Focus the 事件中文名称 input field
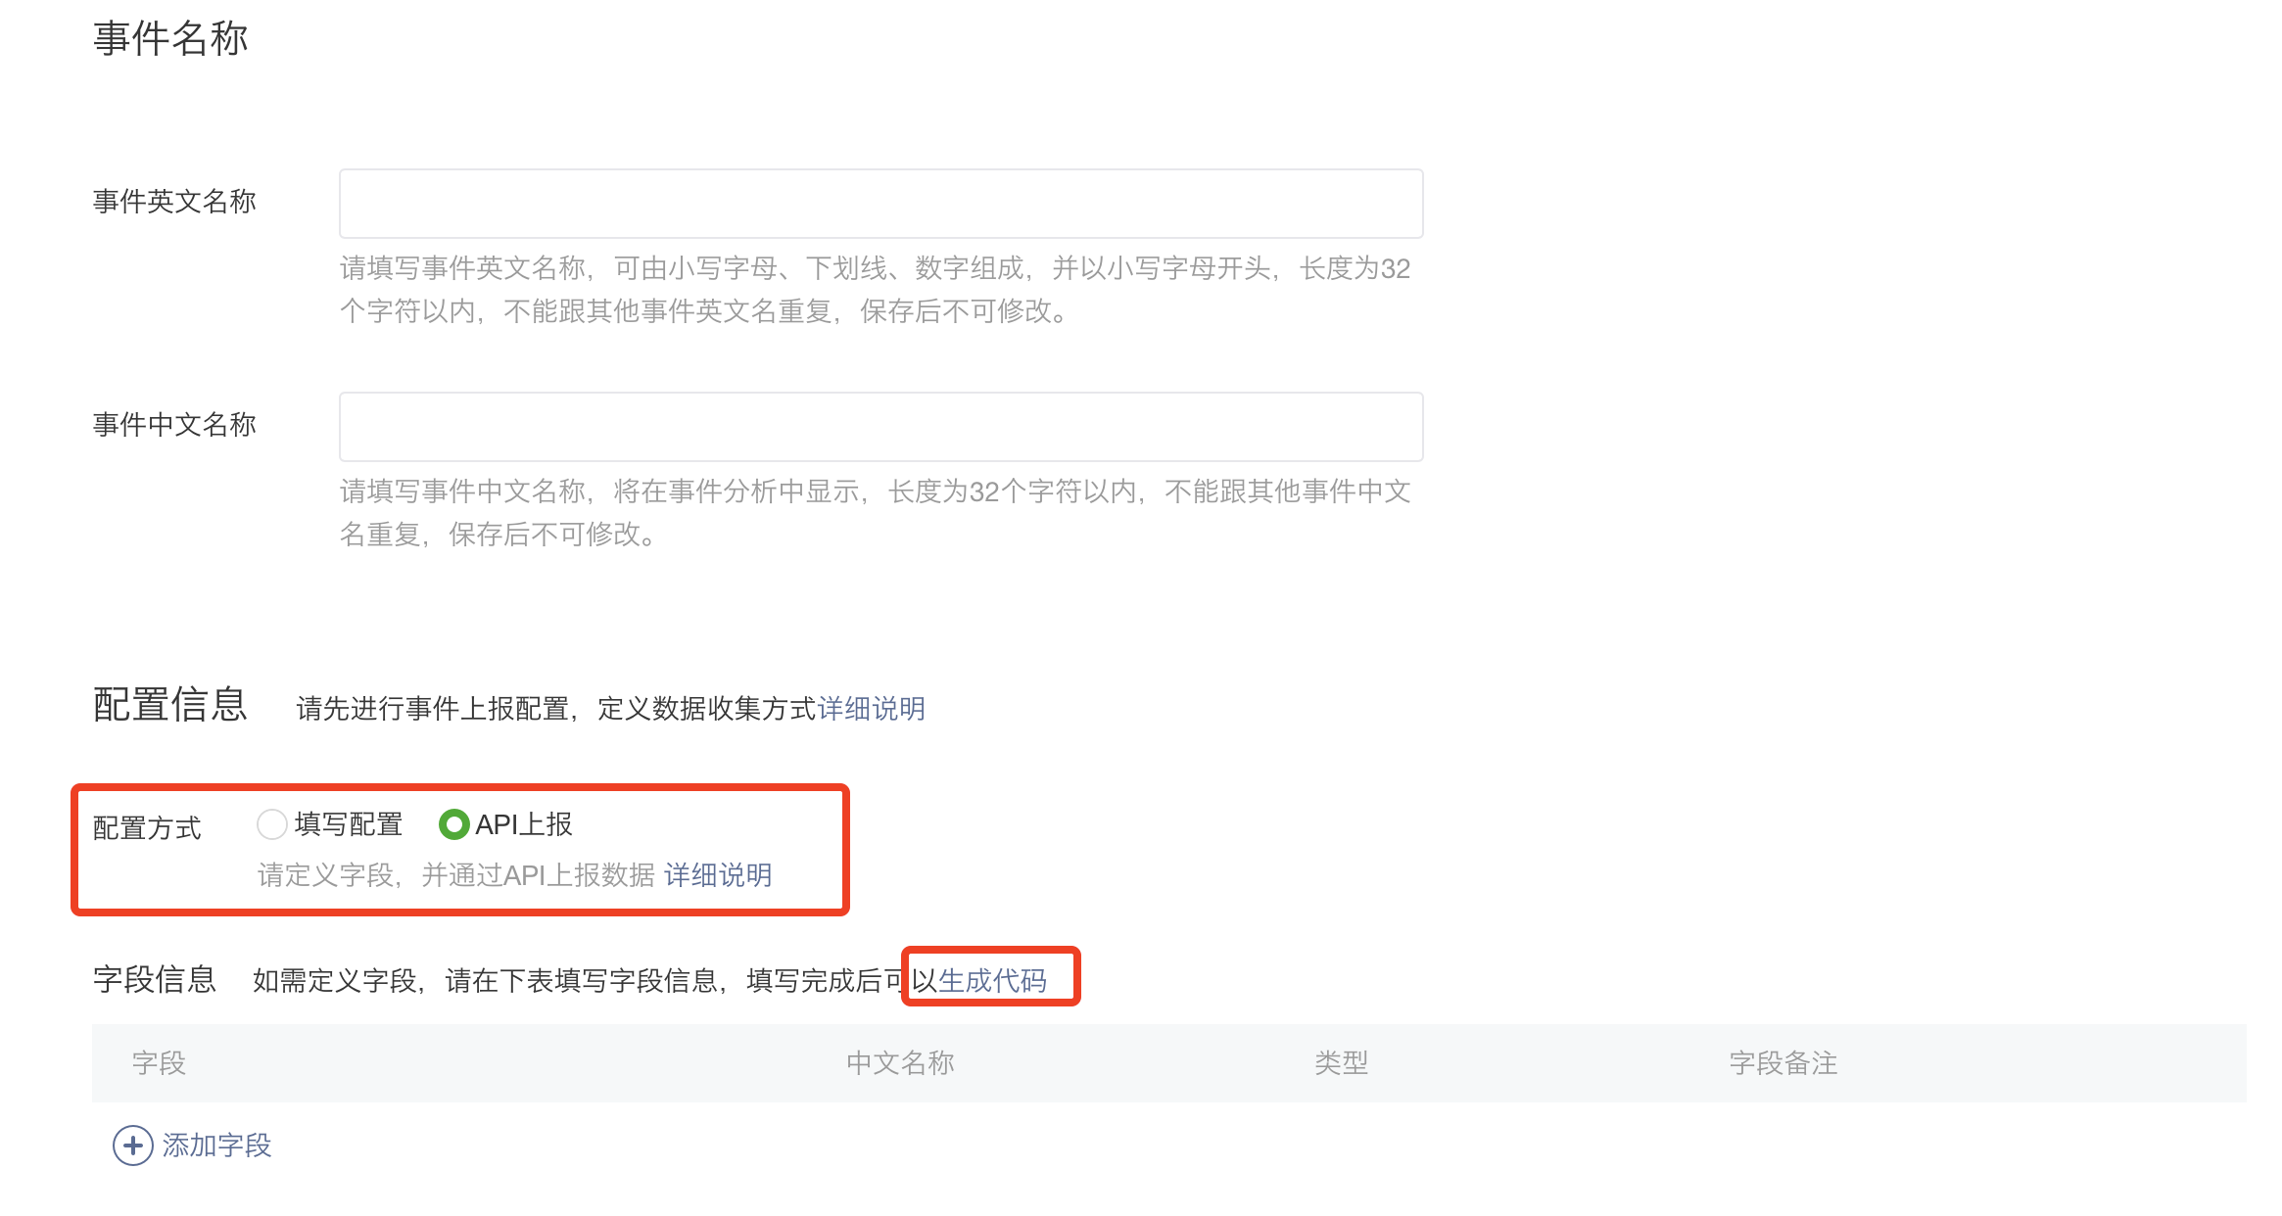 pos(880,427)
